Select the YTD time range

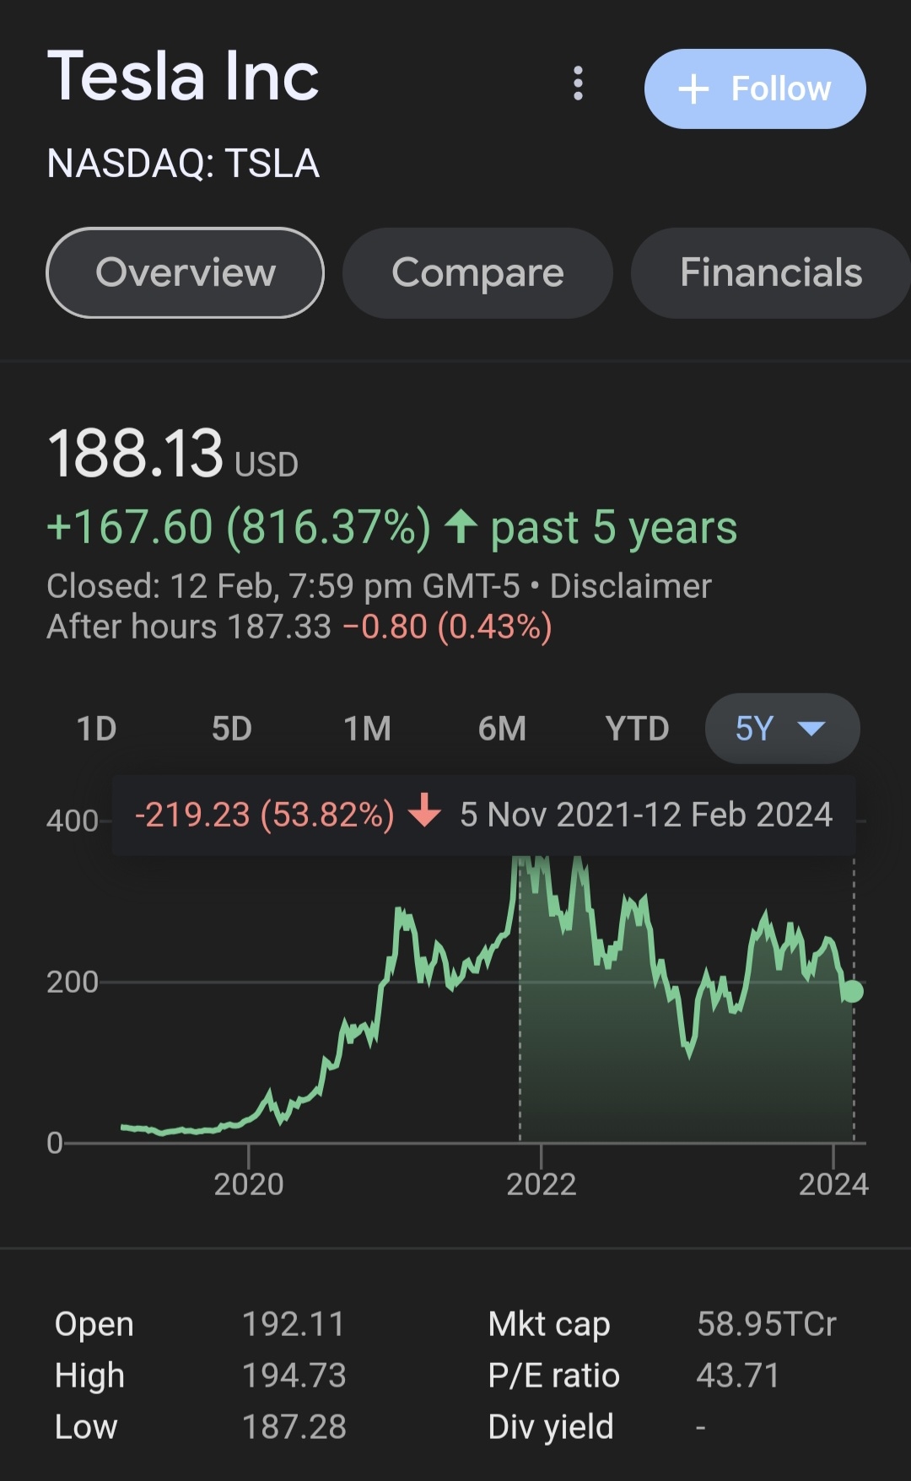637,729
